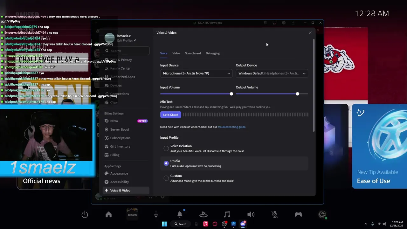Click the taskbar Search box

[x=180, y=224]
